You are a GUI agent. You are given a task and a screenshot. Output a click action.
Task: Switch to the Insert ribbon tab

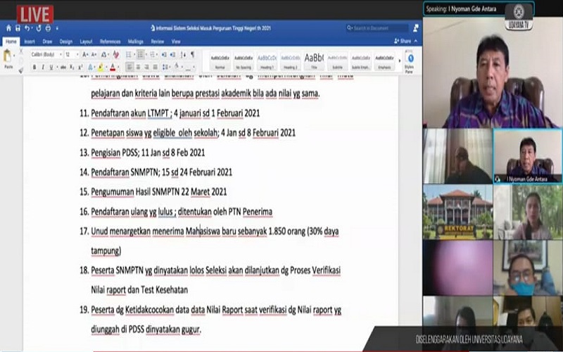(30, 42)
